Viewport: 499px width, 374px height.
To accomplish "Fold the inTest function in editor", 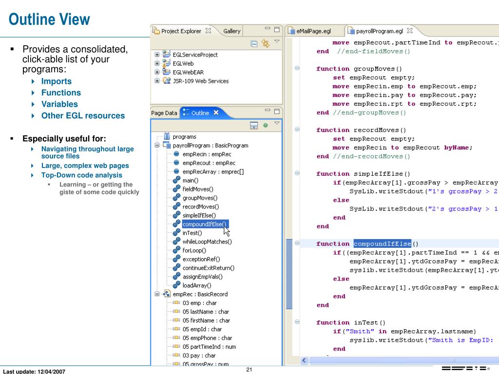I will [297, 321].
